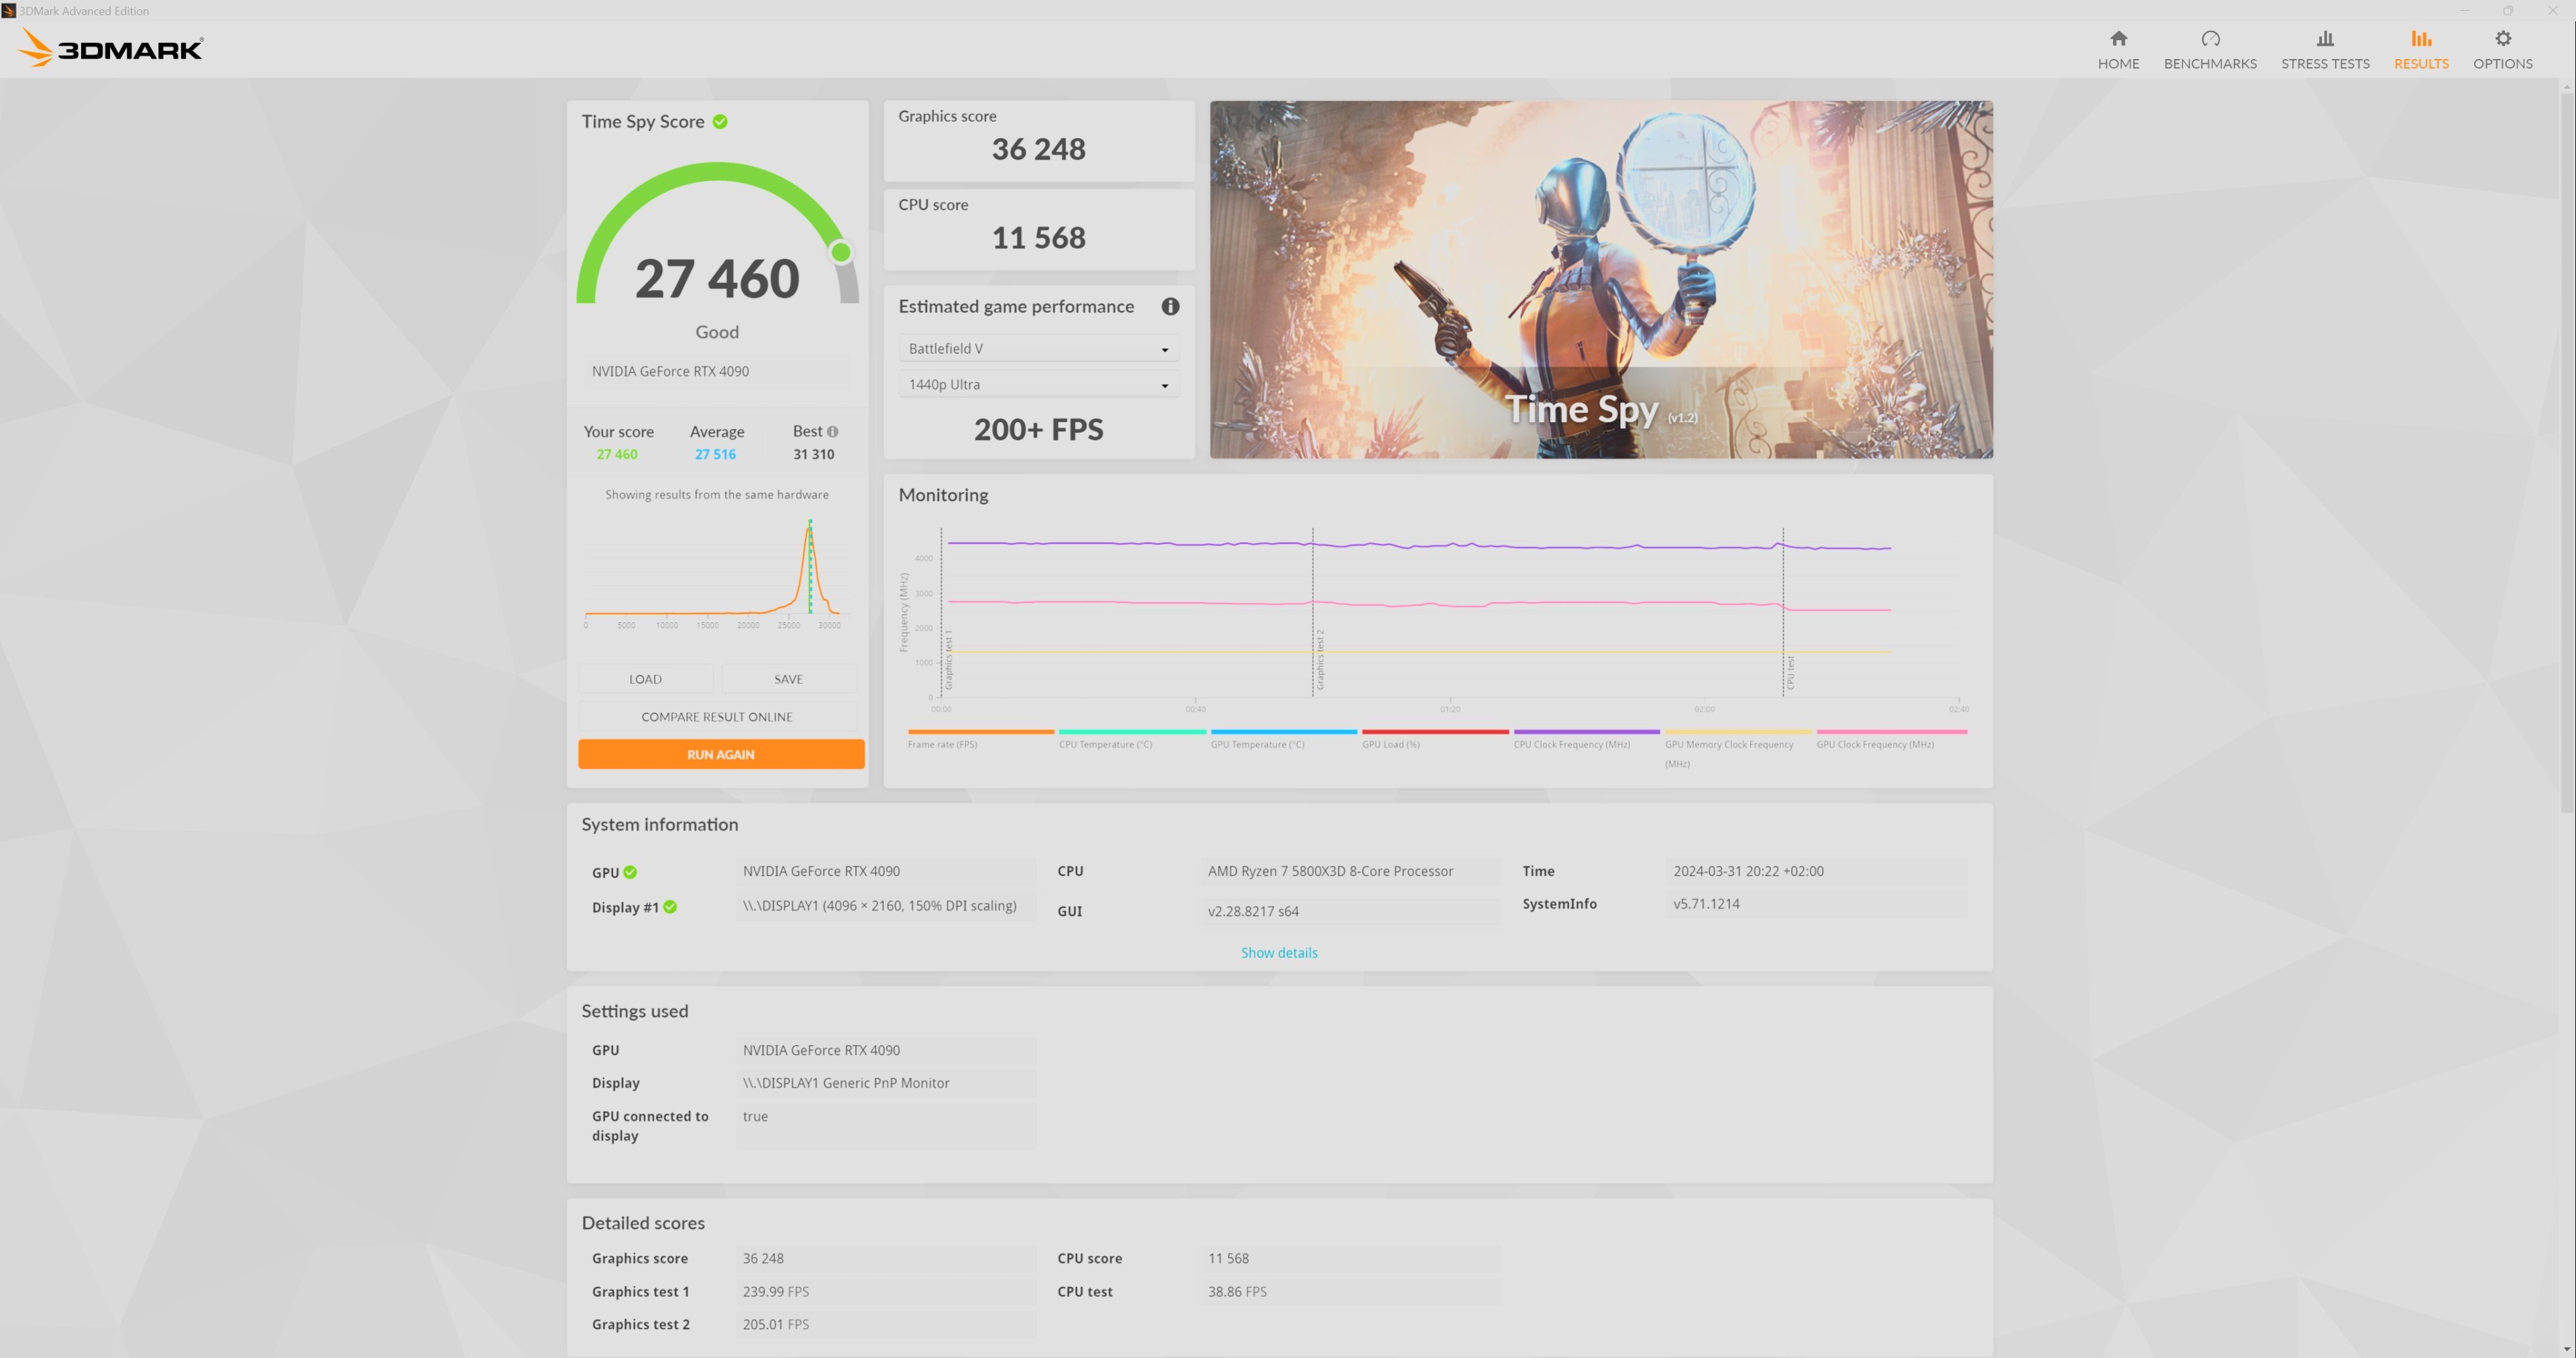This screenshot has height=1358, width=2576.
Task: Go to the Benchmarks gauge icon
Action: pyautogui.click(x=2210, y=39)
